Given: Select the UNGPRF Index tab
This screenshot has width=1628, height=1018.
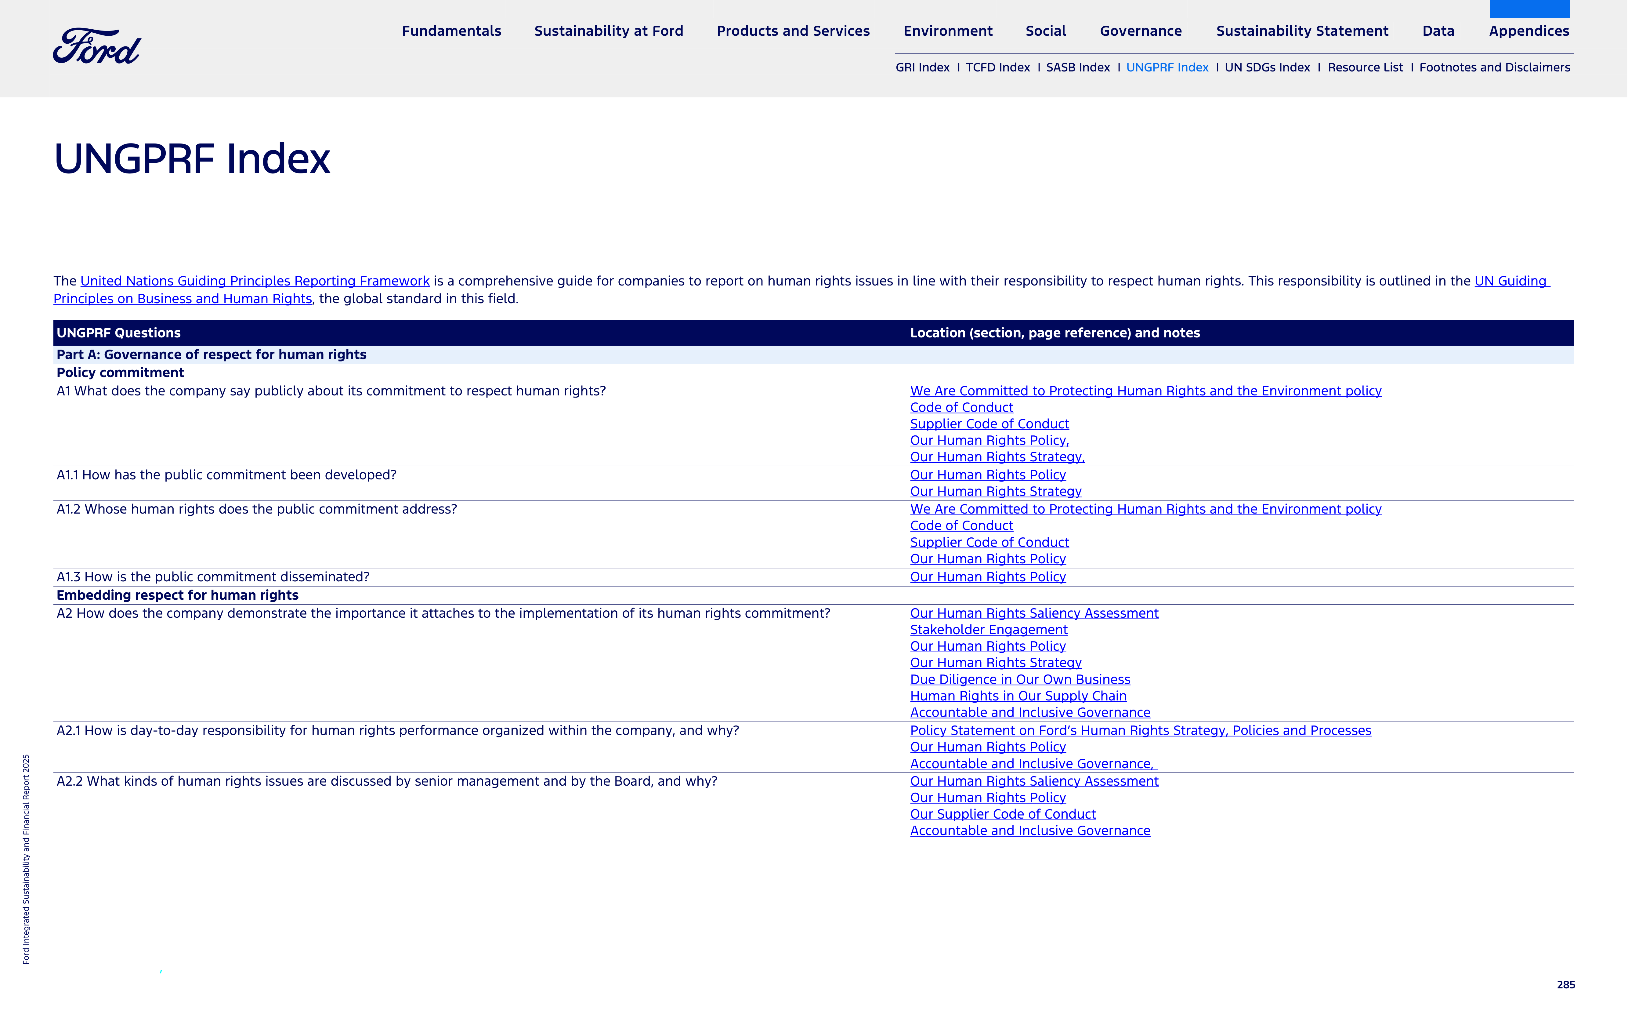Looking at the screenshot, I should (x=1167, y=67).
